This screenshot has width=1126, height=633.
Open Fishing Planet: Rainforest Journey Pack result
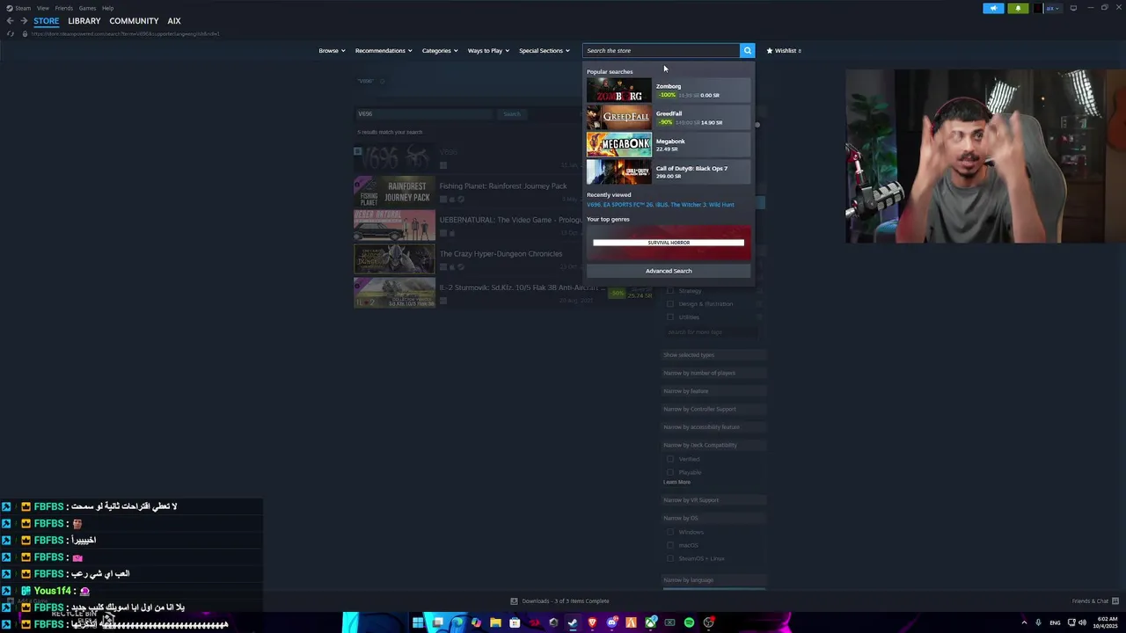point(504,192)
